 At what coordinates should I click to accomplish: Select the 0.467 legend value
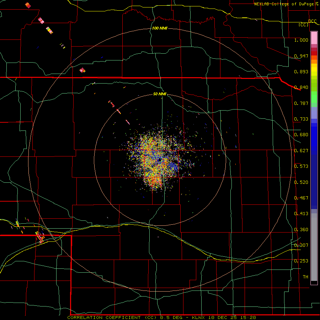[301, 198]
